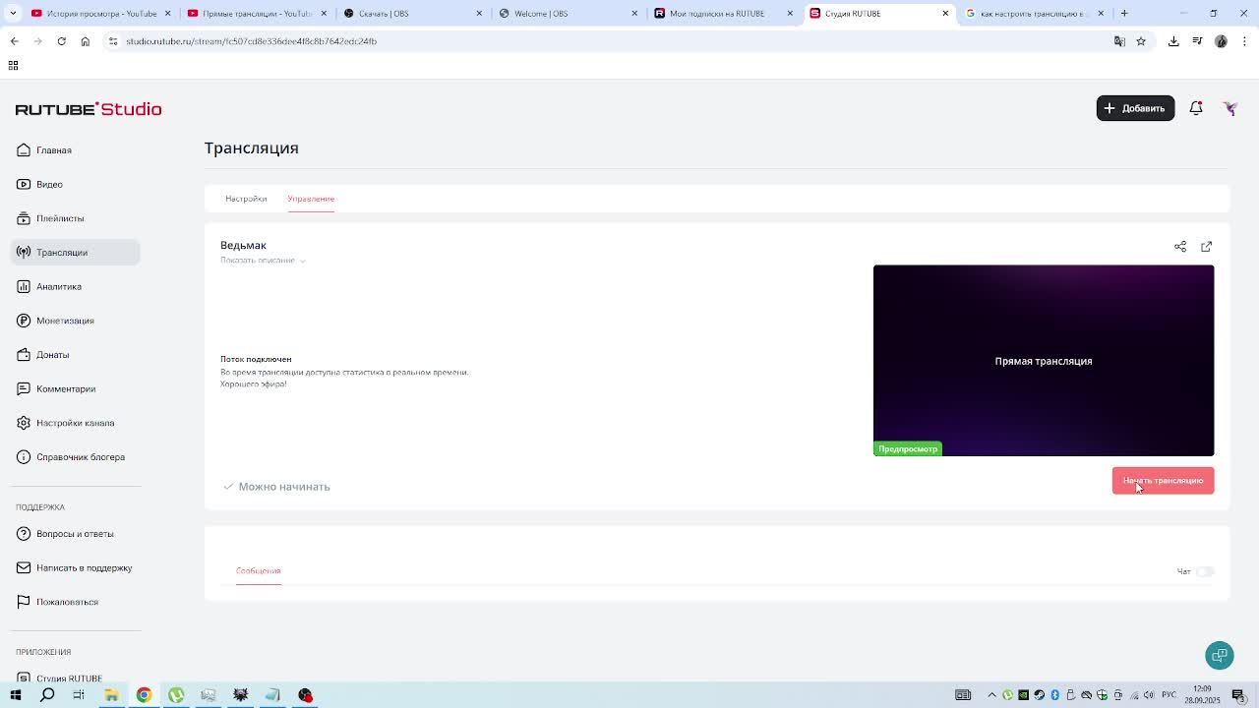Click the Трансляции broadcast icon
1259x708 pixels.
[24, 253]
